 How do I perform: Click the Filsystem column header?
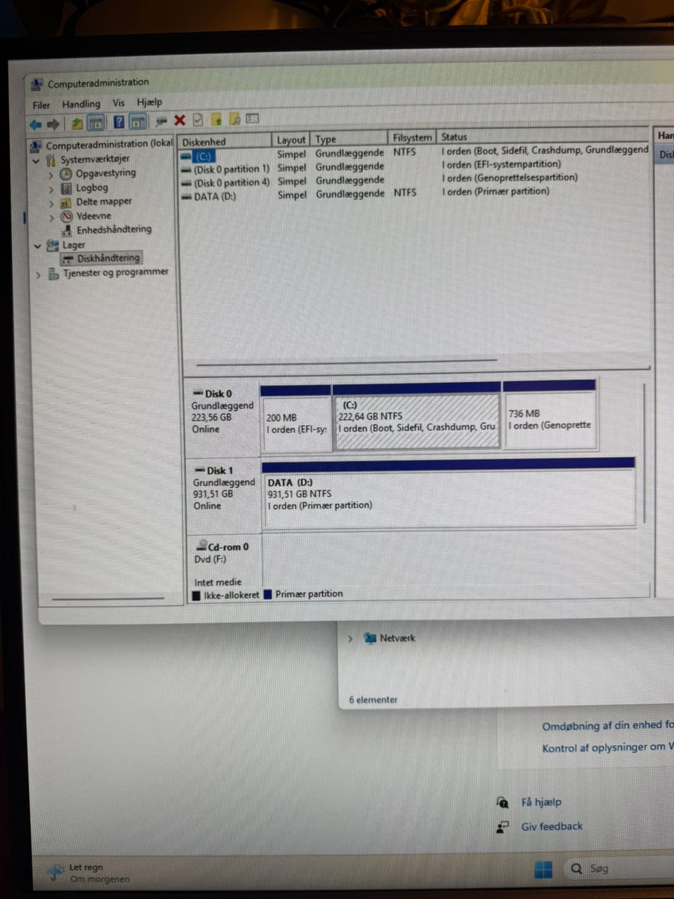(x=412, y=138)
